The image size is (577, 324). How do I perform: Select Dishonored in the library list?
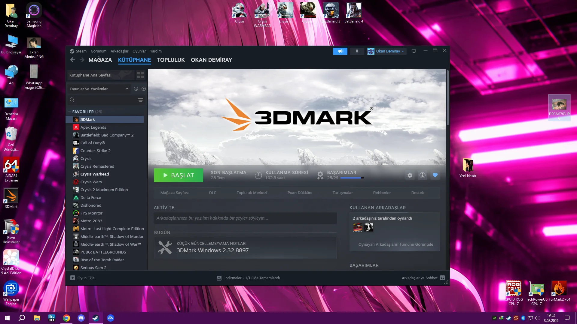[x=105, y=205]
